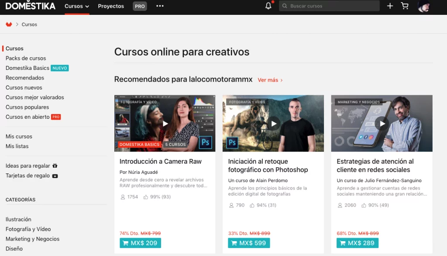Open Cursos nuevos in sidebar

(24, 88)
